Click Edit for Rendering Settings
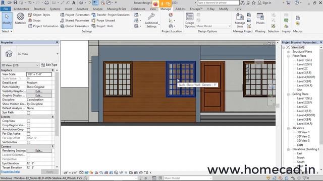The height and width of the screenshot is (181, 323). [x=39, y=151]
